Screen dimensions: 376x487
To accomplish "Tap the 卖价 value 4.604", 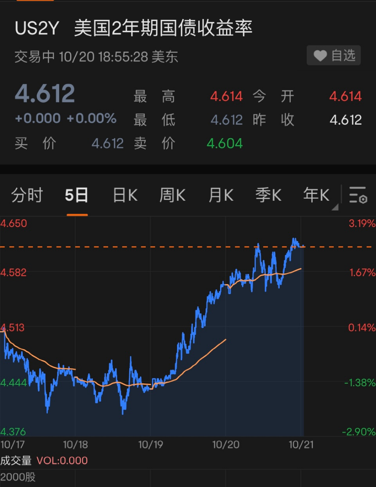I will coord(225,143).
